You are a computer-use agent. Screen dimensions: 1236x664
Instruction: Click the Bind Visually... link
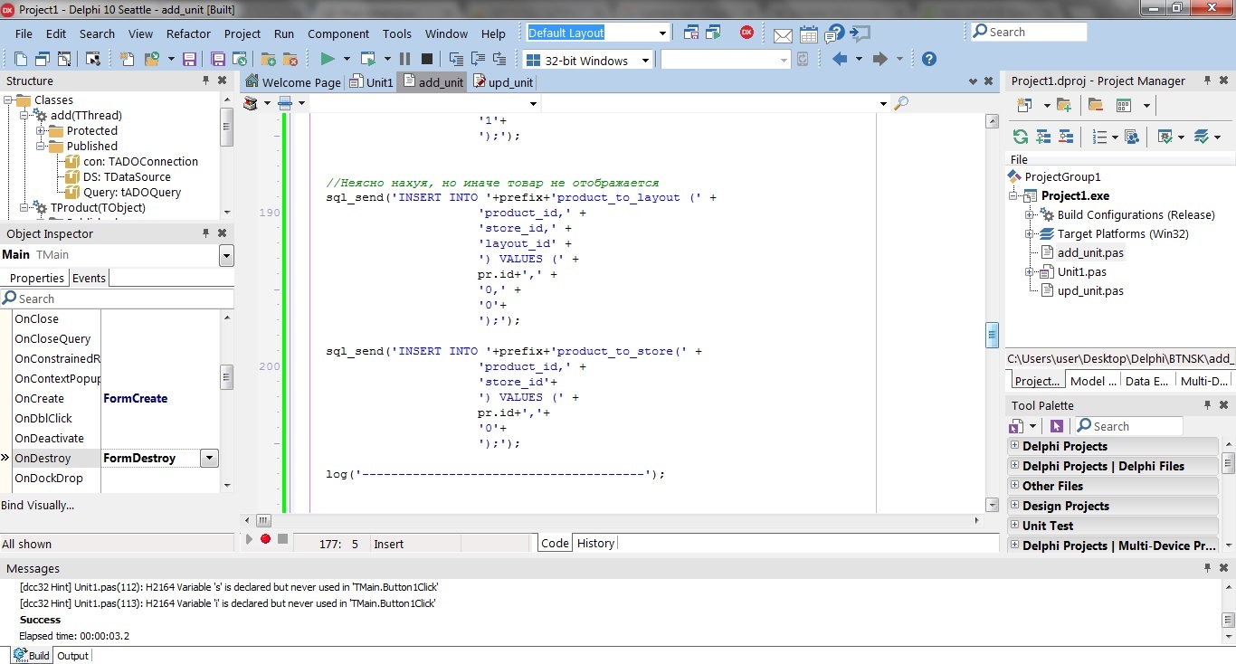38,505
